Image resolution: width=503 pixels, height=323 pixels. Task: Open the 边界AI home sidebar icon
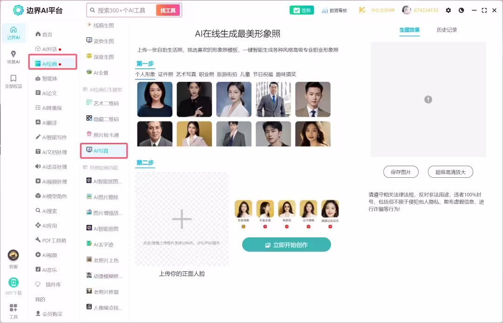click(x=13, y=33)
